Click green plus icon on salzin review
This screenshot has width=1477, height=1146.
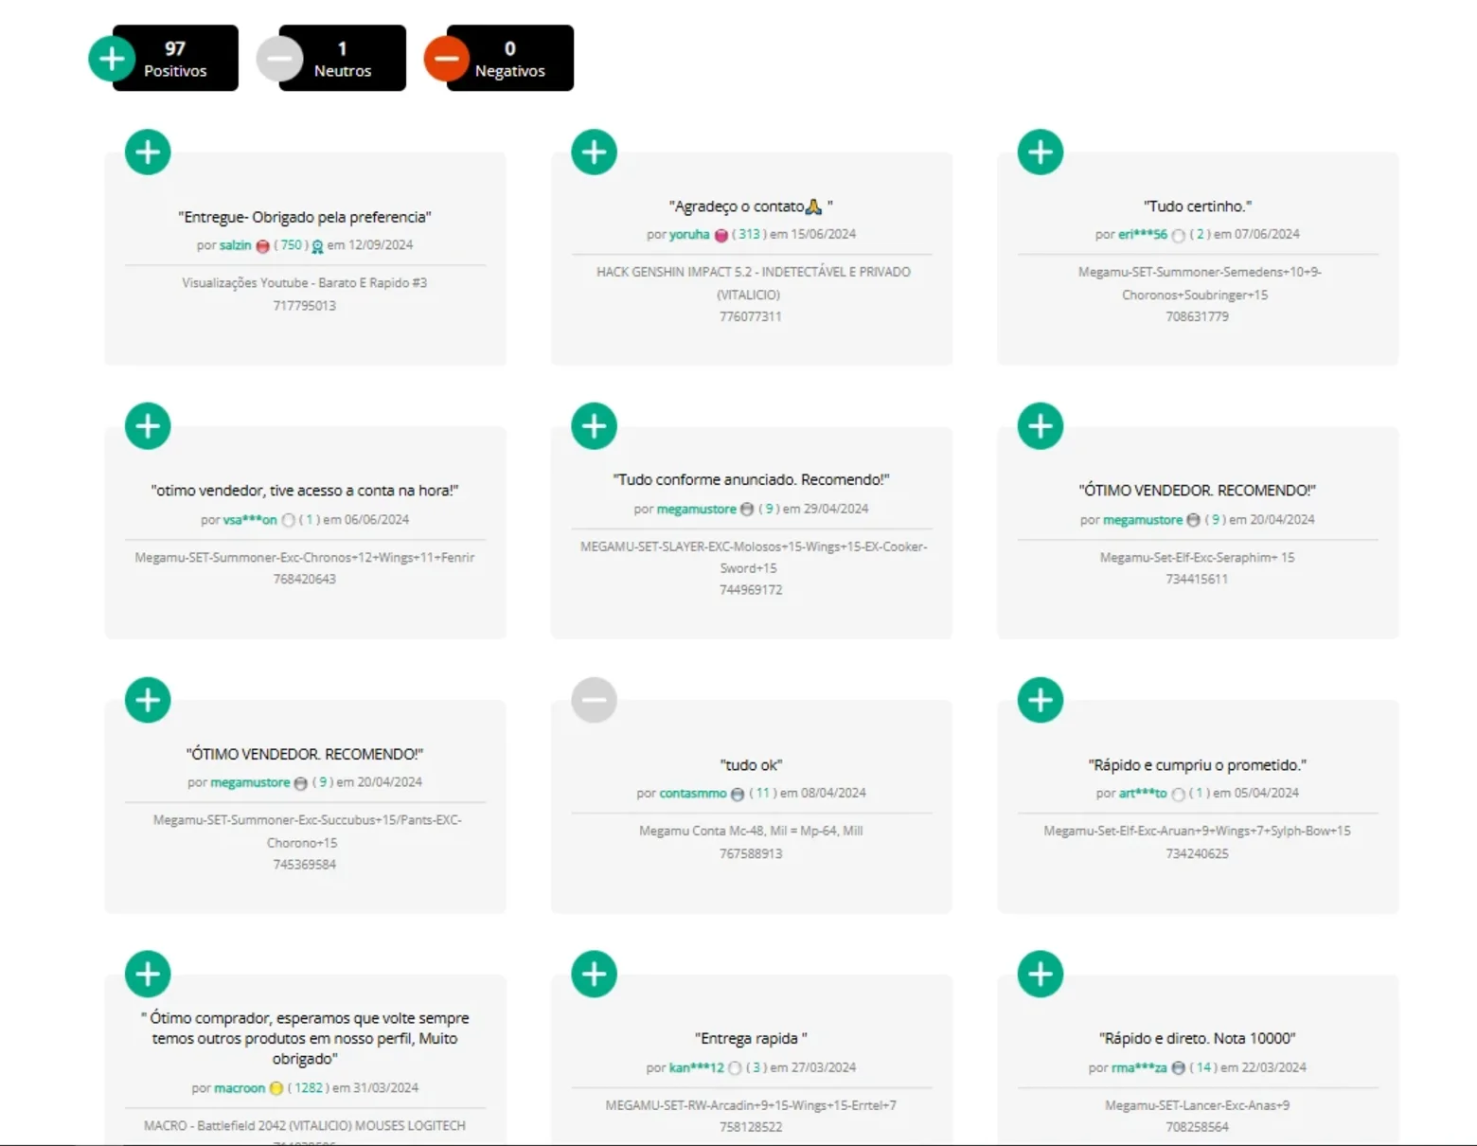point(148,152)
